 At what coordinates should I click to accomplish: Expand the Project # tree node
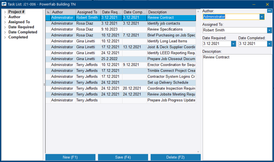(5, 12)
